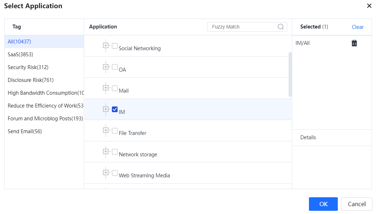Expand the Social Networking tree node
Screen dimensions: 377x214
click(105, 46)
